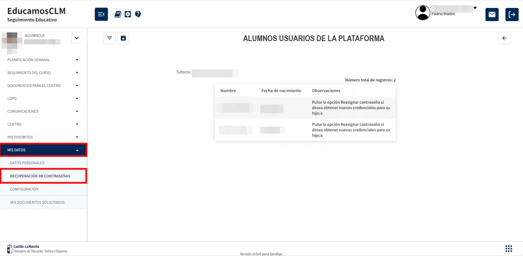Image resolution: width=523 pixels, height=256 pixels.
Task: Expand the Planificación Semanal section
Action: [43, 59]
